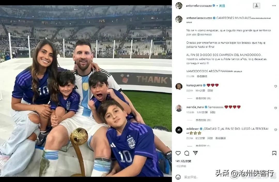Expand replies under kunaguero's comment
This screenshot has height=182, width=279.
[203, 98]
